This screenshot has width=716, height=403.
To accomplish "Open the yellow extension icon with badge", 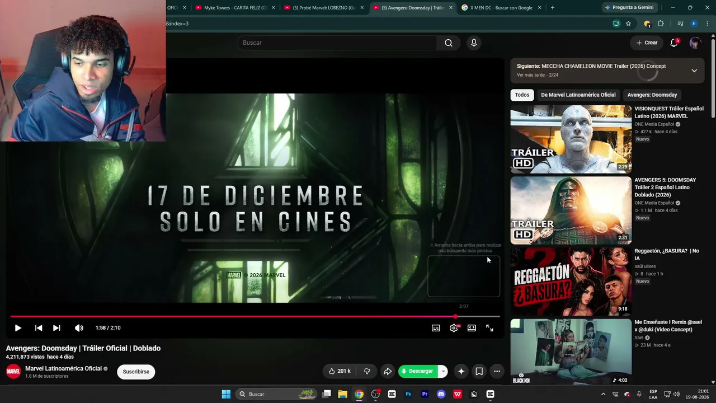I will tap(647, 24).
